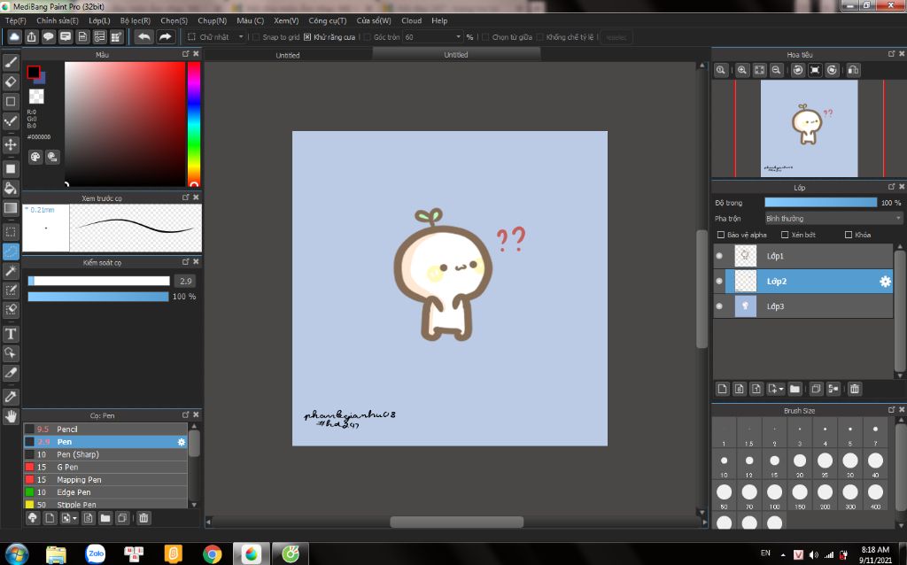Select the Gradient tool
907x565 pixels.
coord(11,207)
